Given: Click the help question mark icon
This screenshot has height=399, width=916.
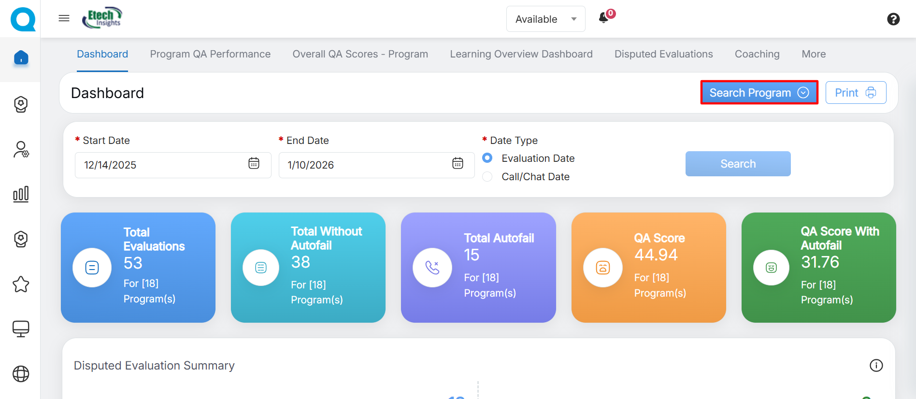Looking at the screenshot, I should click(893, 19).
